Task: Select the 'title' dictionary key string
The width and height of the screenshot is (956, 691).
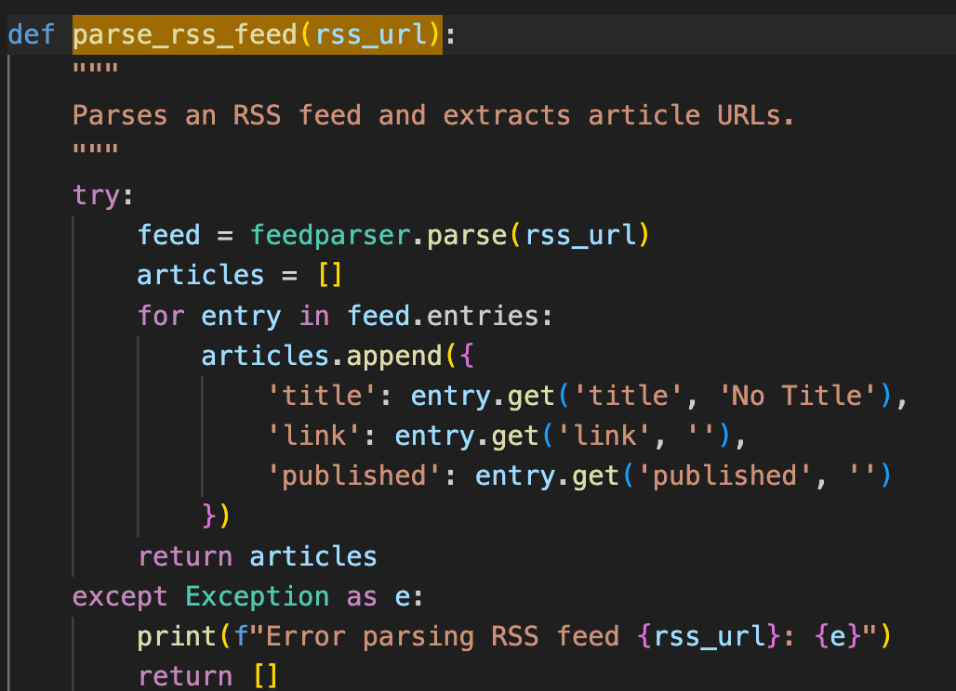Action: pyautogui.click(x=319, y=395)
